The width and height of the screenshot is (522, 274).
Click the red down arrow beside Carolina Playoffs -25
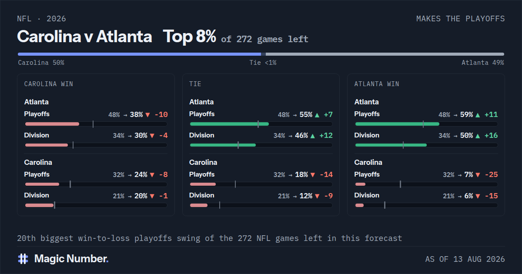point(478,175)
